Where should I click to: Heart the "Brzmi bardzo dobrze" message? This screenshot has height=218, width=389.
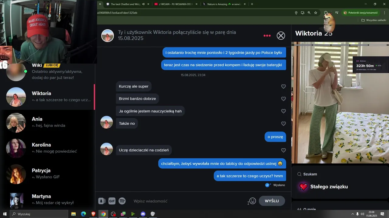[284, 99]
